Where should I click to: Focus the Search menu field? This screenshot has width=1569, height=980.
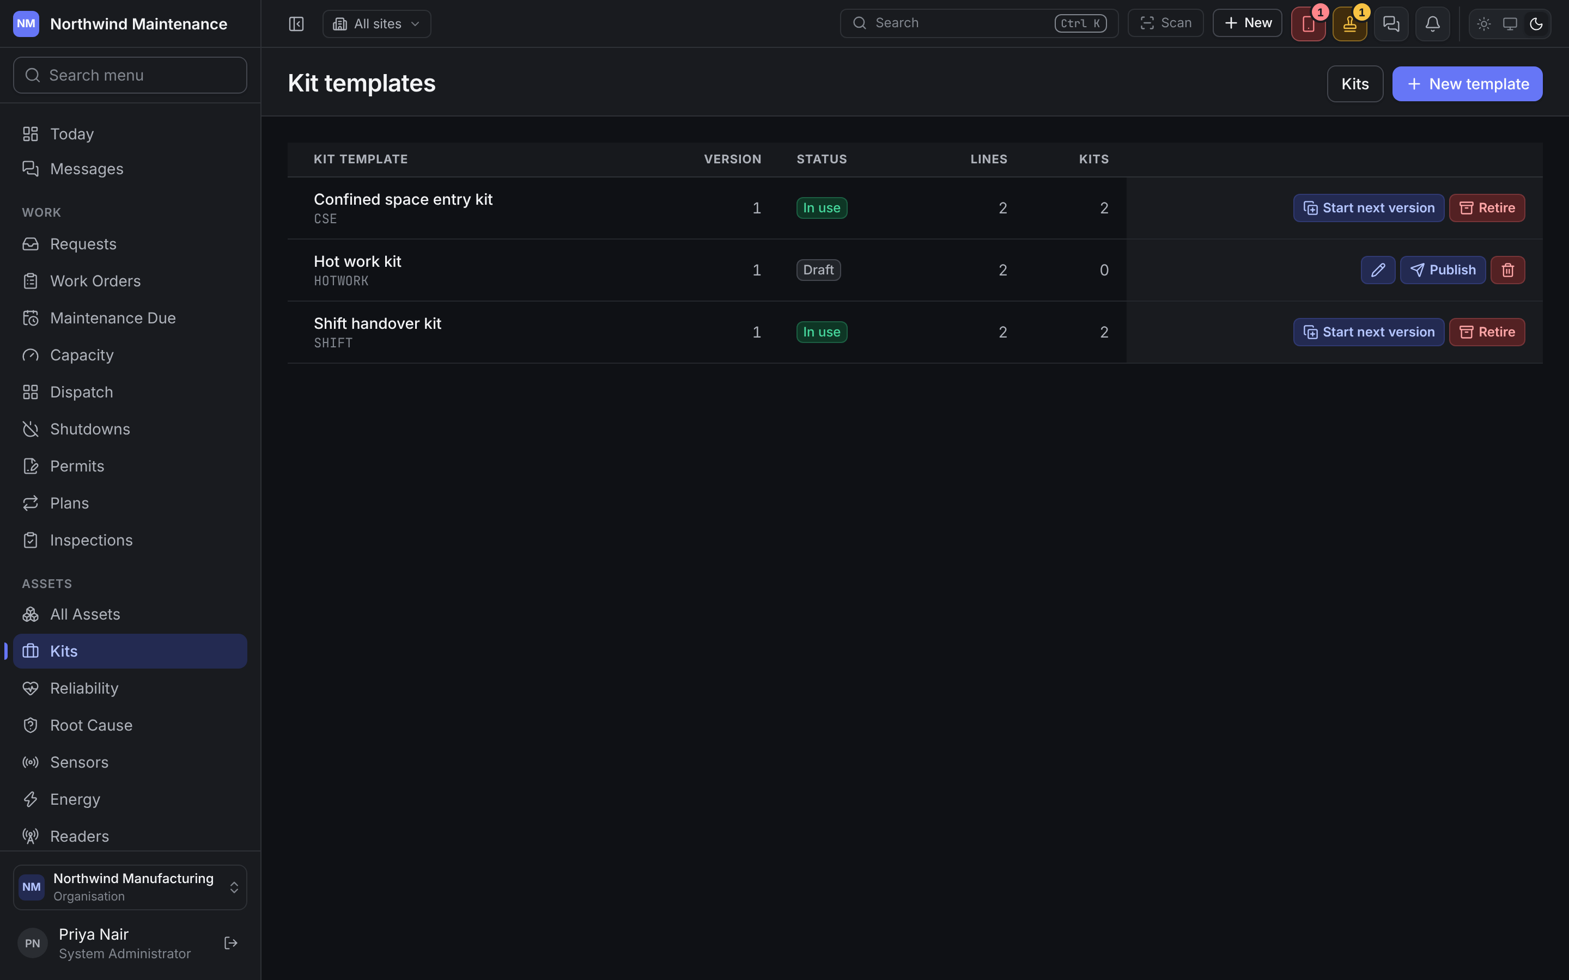coord(130,75)
